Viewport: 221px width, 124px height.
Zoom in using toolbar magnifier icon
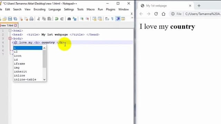pos(82,19)
